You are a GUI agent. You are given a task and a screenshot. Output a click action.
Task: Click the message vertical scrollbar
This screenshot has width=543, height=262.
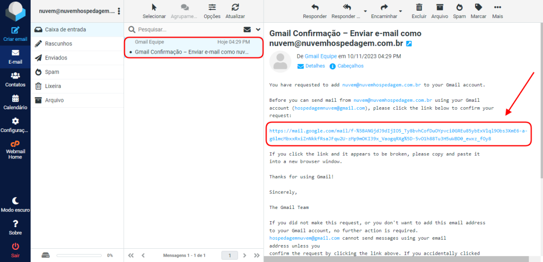pos(541,100)
